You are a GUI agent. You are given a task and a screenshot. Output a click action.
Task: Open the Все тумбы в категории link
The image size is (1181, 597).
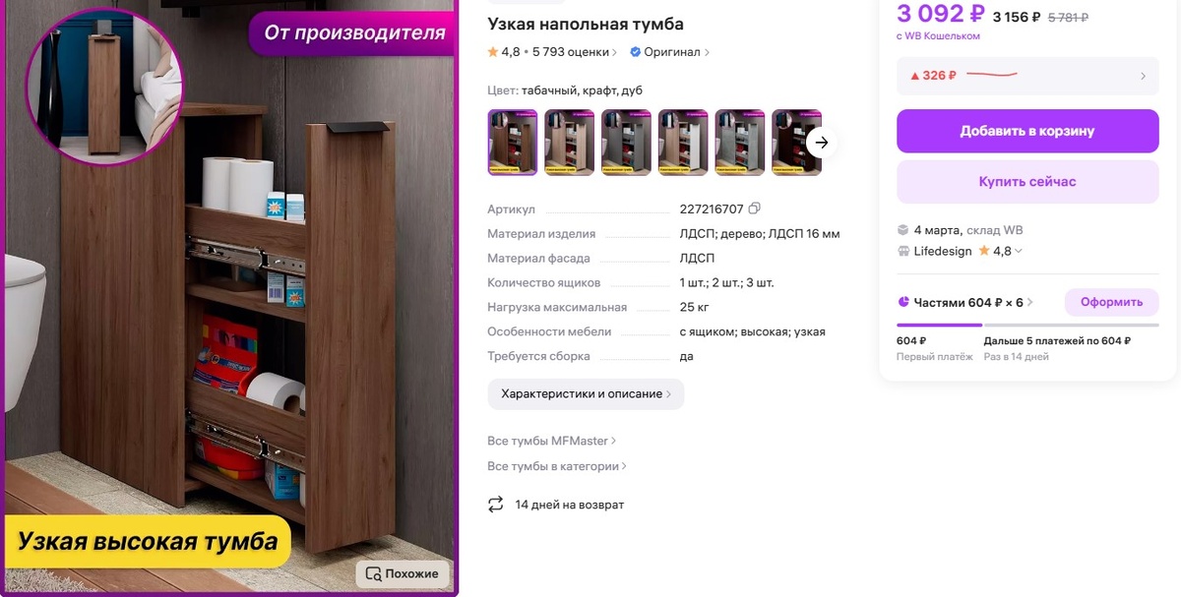pos(557,466)
